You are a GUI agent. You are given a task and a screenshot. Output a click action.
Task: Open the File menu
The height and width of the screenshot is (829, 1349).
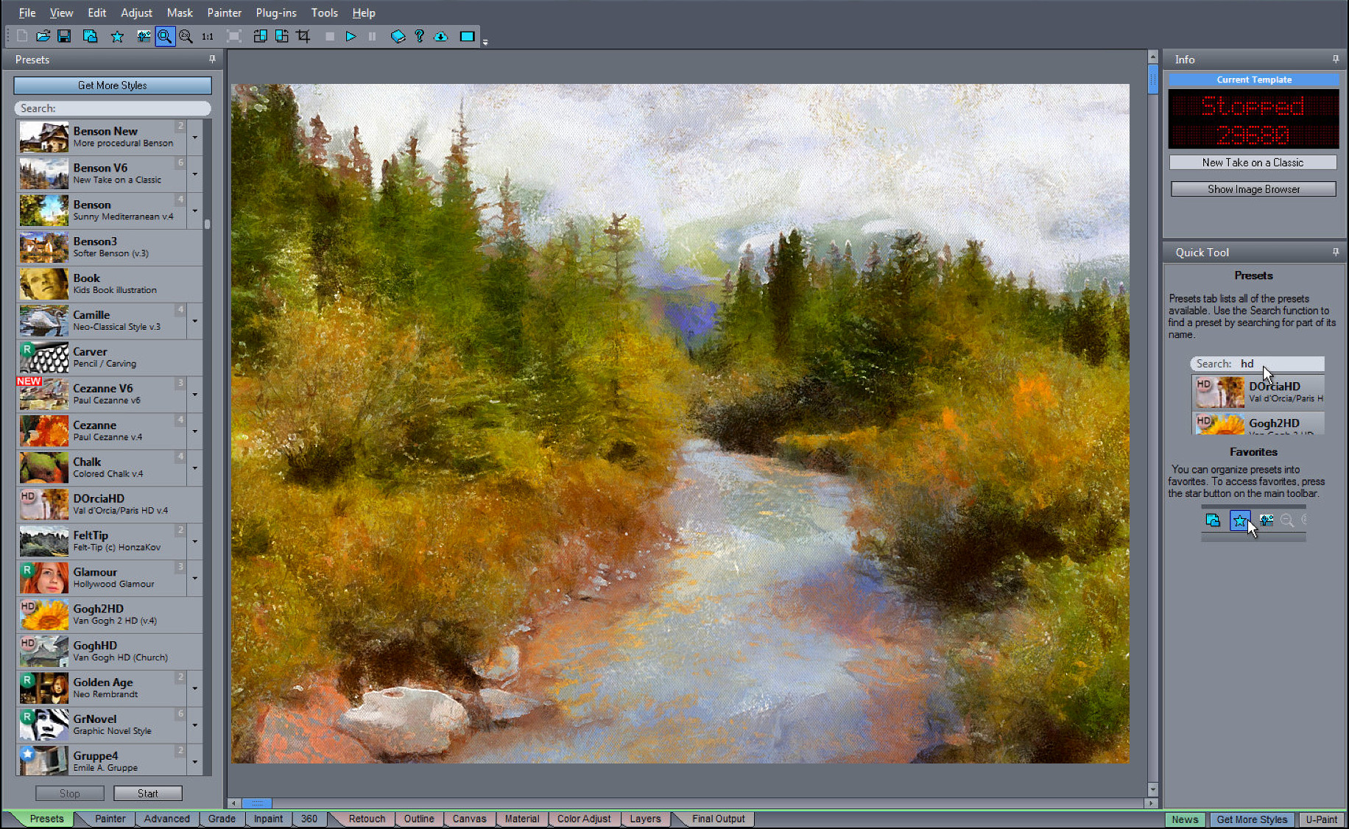click(x=27, y=13)
